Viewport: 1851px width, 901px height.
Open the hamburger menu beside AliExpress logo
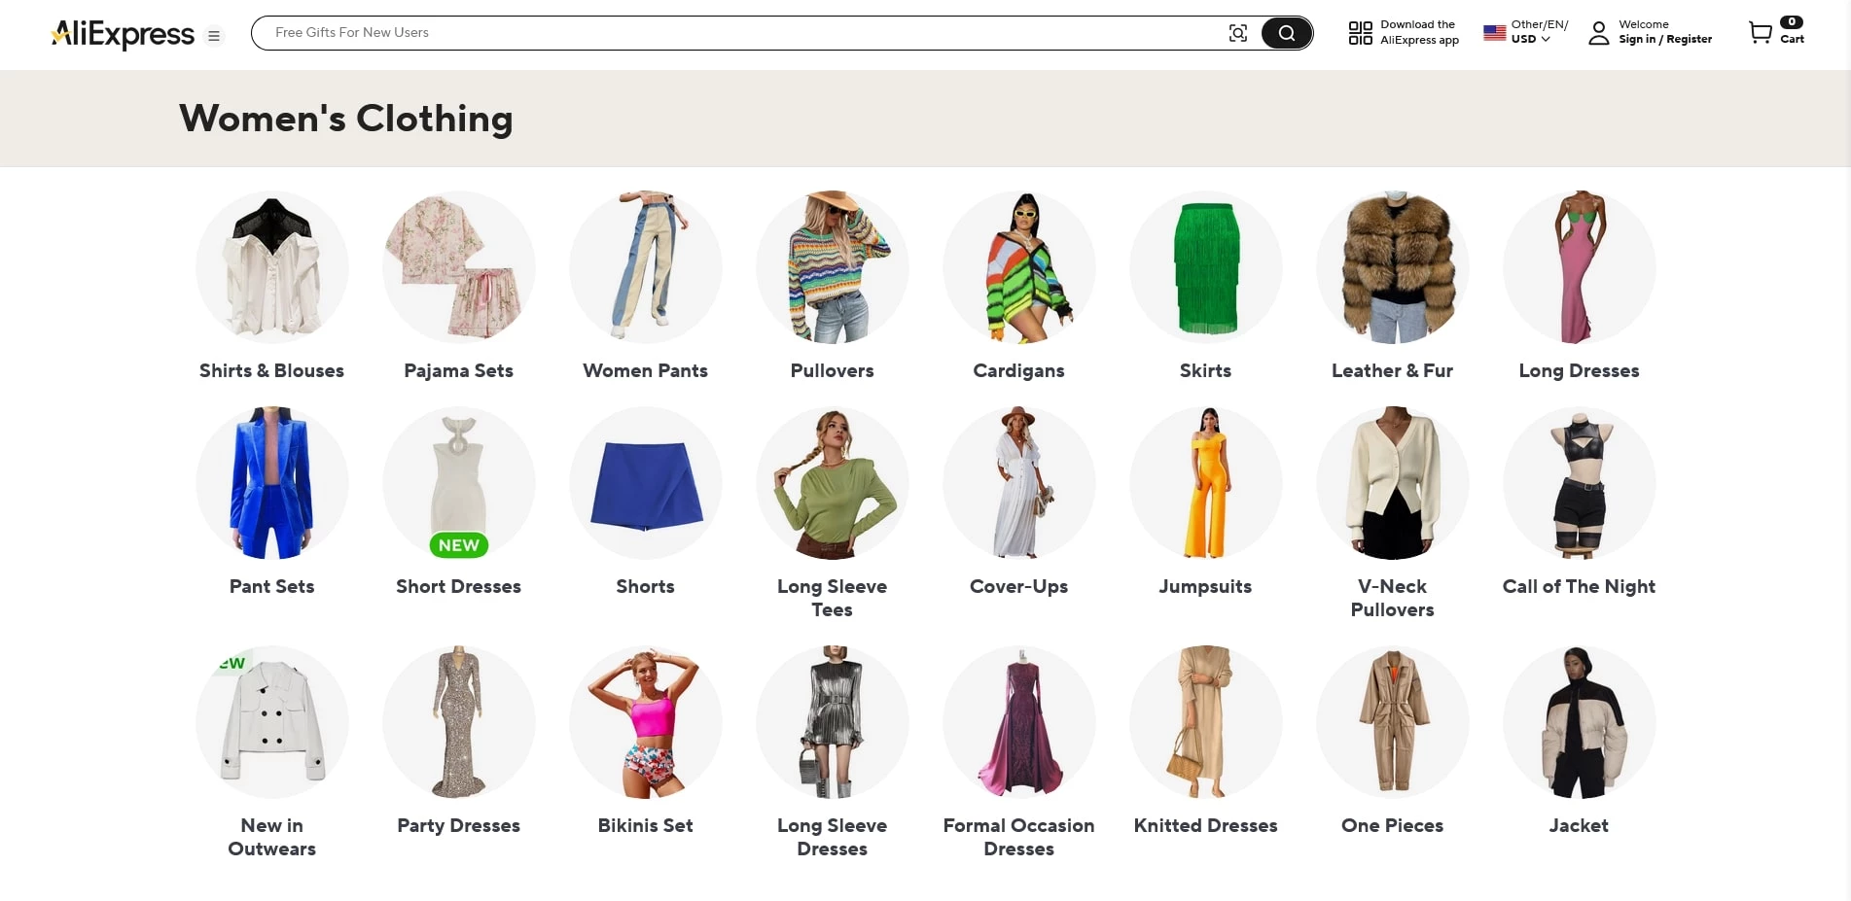(x=214, y=36)
